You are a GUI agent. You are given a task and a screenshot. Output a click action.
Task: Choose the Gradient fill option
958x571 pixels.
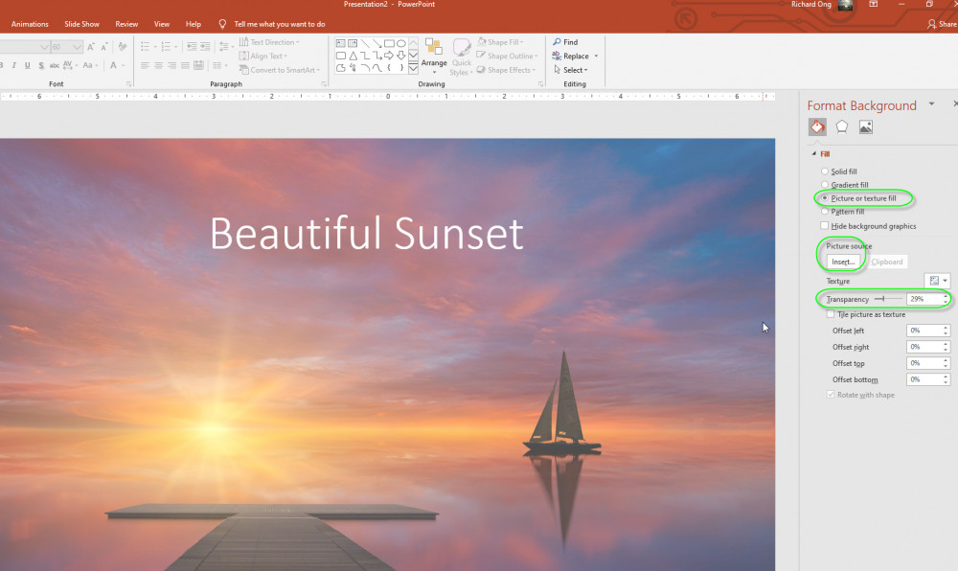point(825,185)
